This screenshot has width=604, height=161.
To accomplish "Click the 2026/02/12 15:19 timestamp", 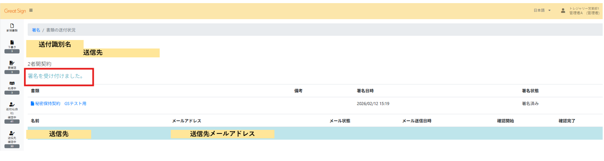I will 373,104.
